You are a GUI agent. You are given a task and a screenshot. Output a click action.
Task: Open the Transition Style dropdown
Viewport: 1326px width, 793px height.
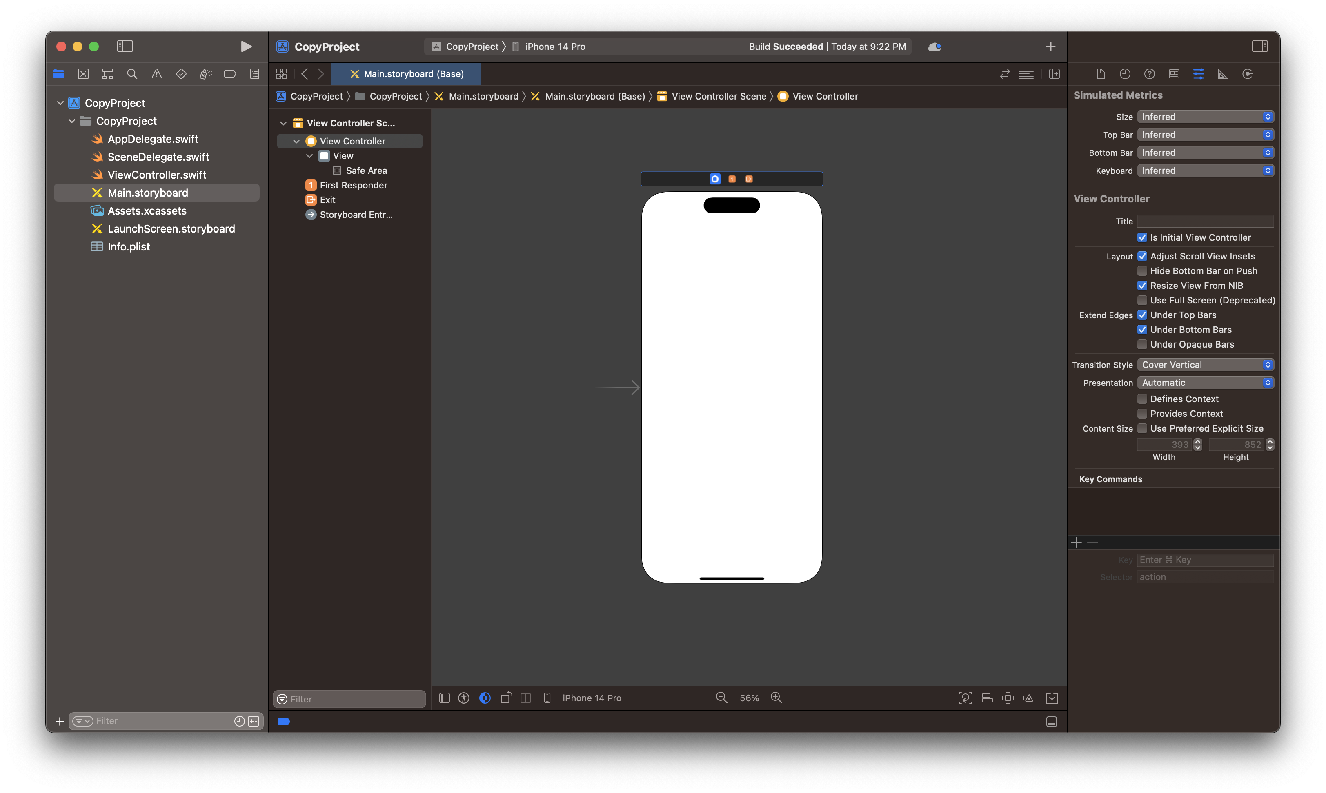[x=1205, y=364]
